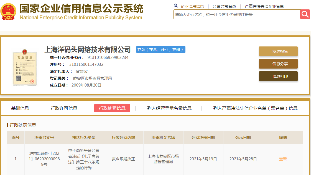Image resolution: width=311 pixels, height=175 pixels.
Task: Click the company name 上海洋码头网络技术有限公司
Action: point(88,49)
